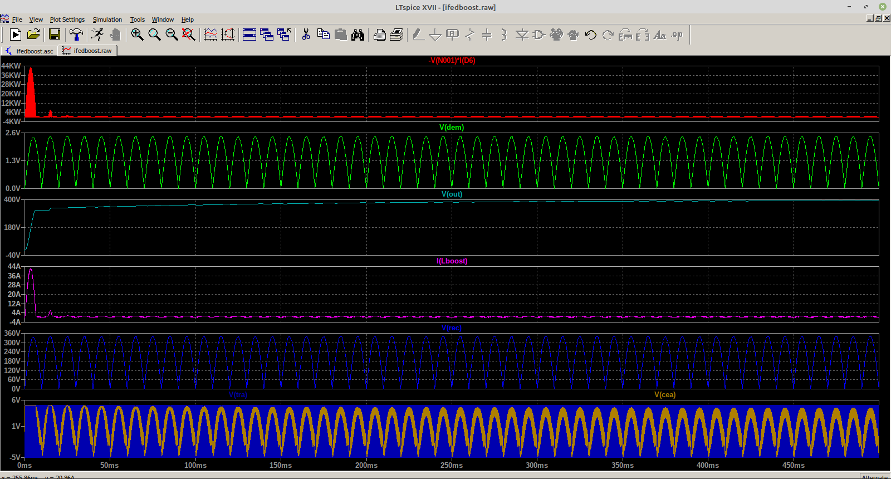Click the V(out) trace label
The image size is (891, 479).
pos(452,194)
